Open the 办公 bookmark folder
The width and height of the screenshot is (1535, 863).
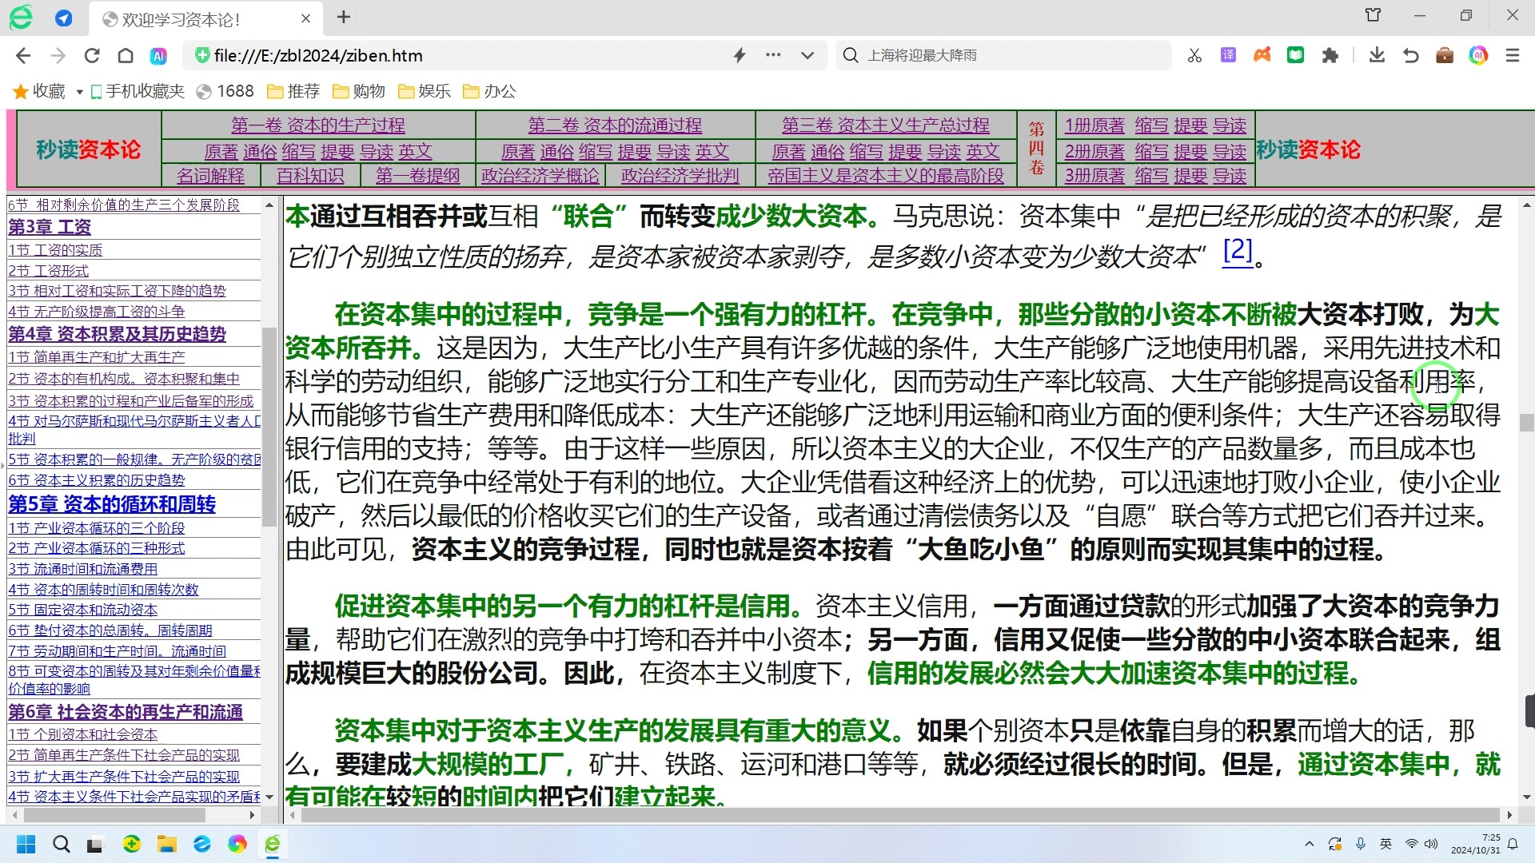tap(490, 91)
